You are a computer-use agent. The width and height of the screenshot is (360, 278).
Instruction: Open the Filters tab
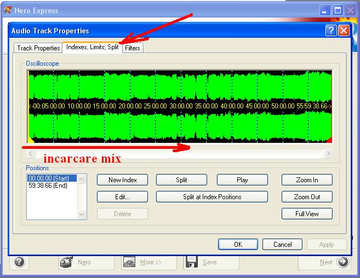click(133, 48)
